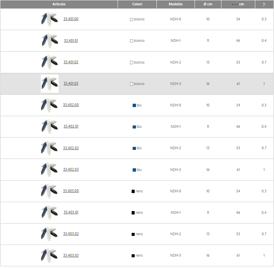Click the Modello column header
Screen dimensions: 274x268
tap(176, 4)
